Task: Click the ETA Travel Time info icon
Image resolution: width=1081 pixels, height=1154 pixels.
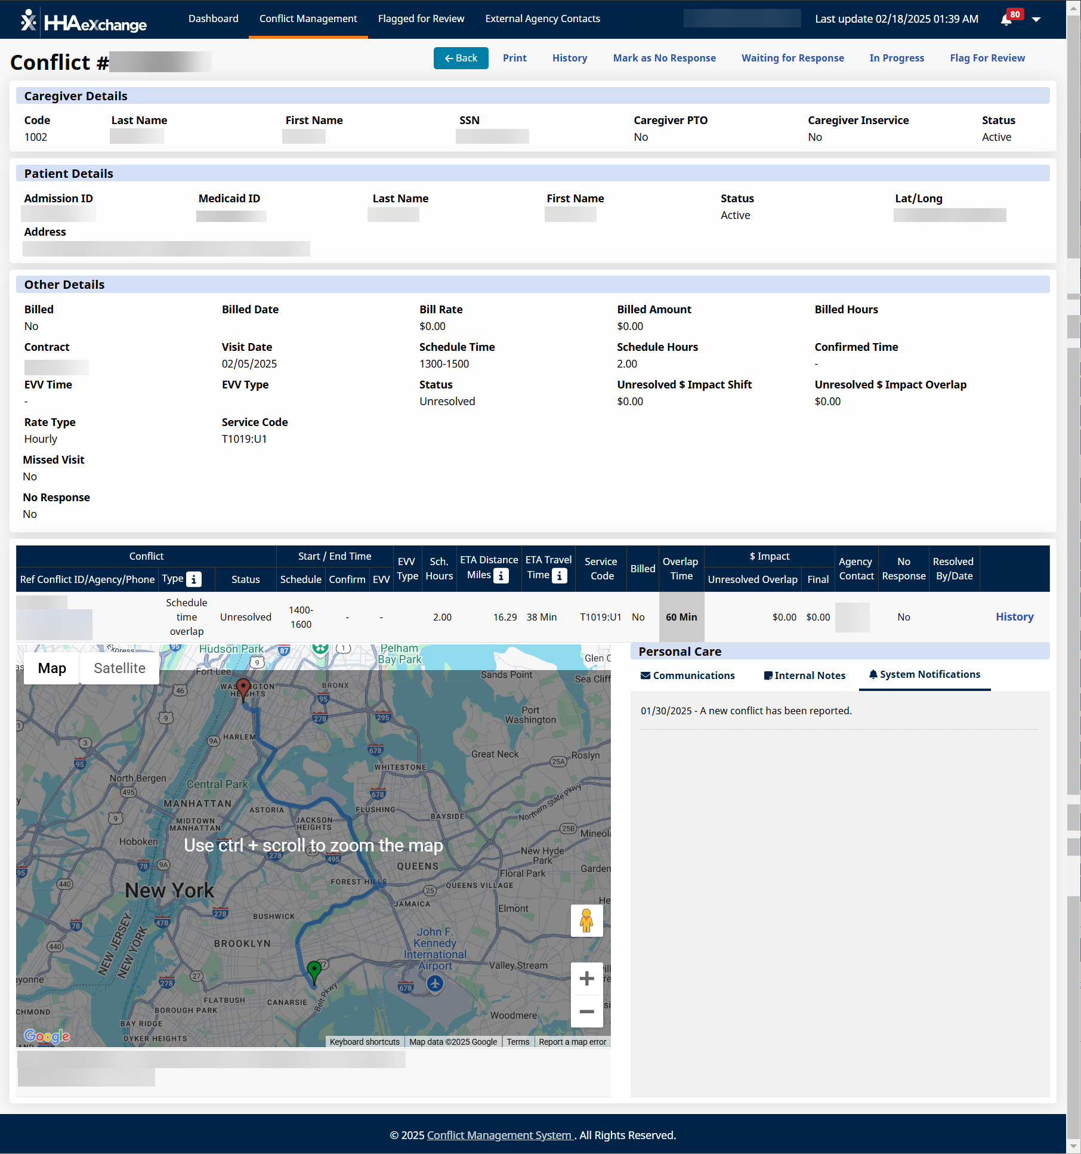Action: point(559,575)
